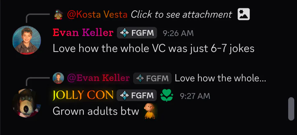
Task: Click the 9:26 AM timestamp
Action: [x=178, y=33]
